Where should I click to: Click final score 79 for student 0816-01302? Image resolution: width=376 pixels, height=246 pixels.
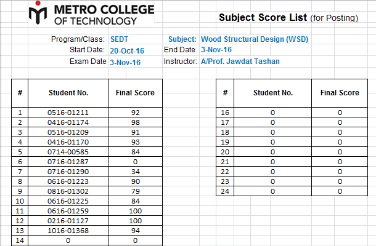pos(135,191)
